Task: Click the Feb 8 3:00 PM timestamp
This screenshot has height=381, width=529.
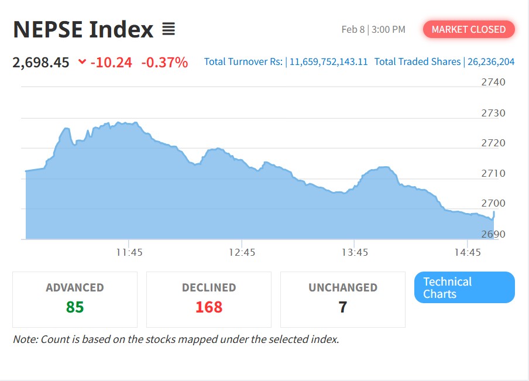Action: pyautogui.click(x=373, y=29)
